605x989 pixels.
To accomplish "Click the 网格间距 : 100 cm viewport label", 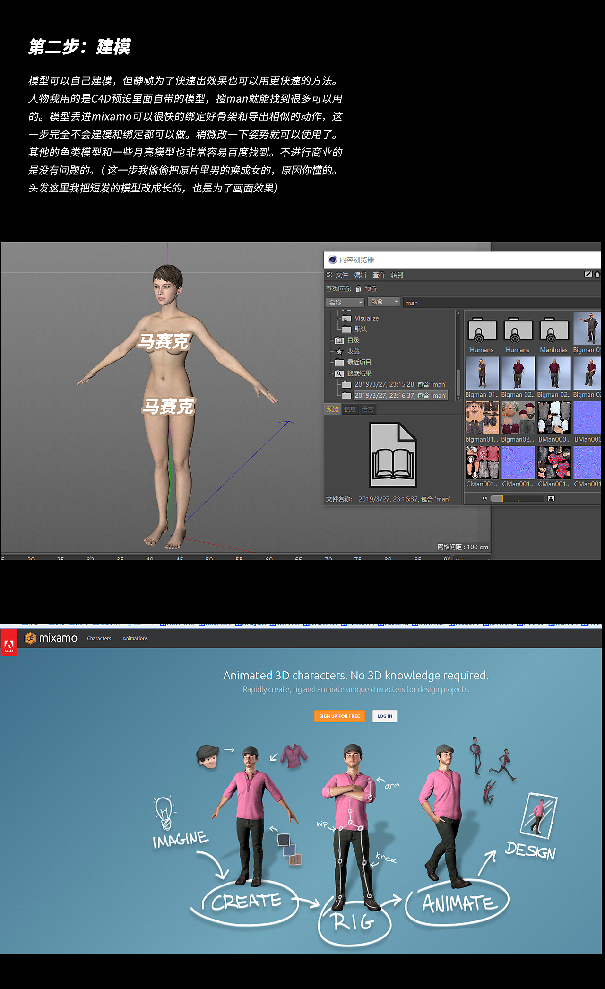I will pyautogui.click(x=463, y=547).
